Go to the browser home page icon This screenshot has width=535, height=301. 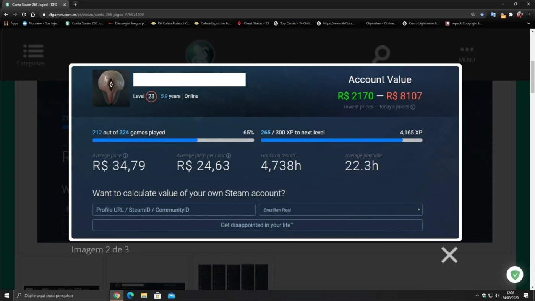pyautogui.click(x=33, y=15)
